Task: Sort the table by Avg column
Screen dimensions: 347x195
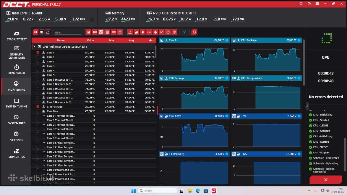Action: pos(131,40)
